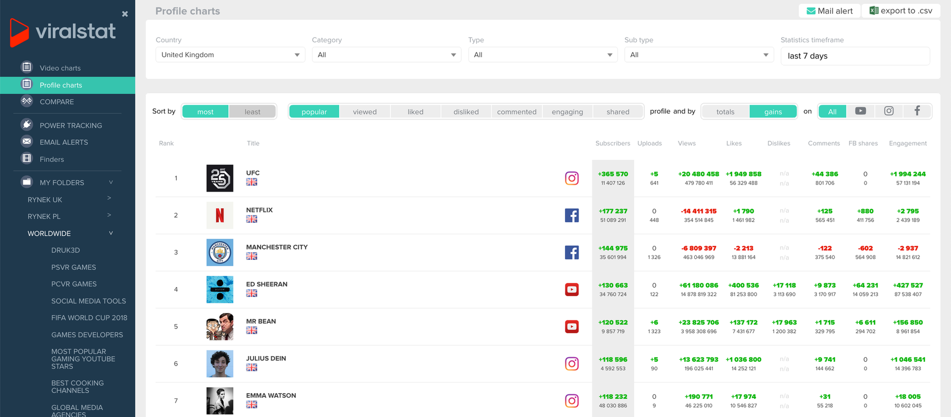Open Statistics timeframe 'last 7 days' field
Image resolution: width=951 pixels, height=417 pixels.
pyautogui.click(x=855, y=56)
